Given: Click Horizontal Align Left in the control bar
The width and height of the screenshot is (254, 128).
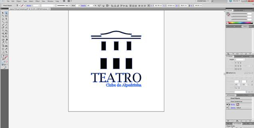Looking at the screenshot, I should pyautogui.click(x=112, y=5).
